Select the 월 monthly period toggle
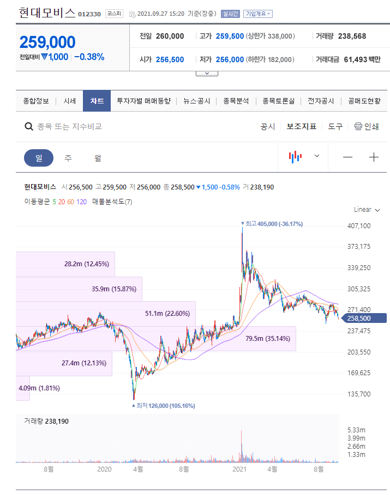This screenshot has width=390, height=495. [x=98, y=158]
